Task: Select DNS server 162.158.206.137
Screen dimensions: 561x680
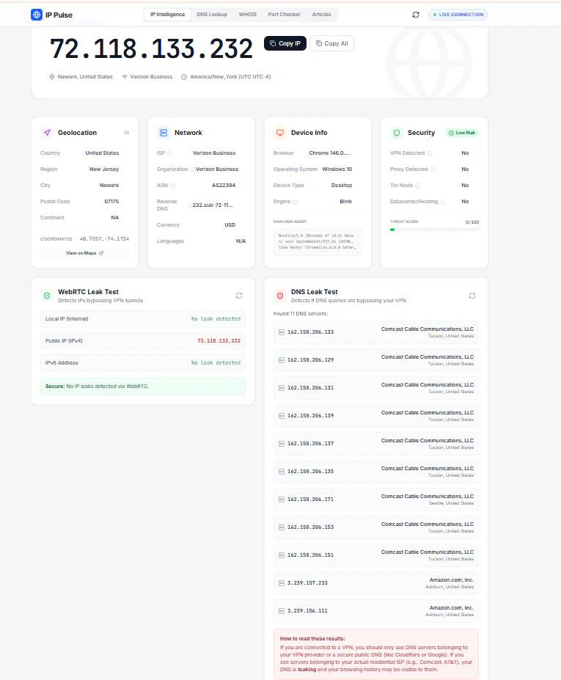Action: click(x=376, y=444)
